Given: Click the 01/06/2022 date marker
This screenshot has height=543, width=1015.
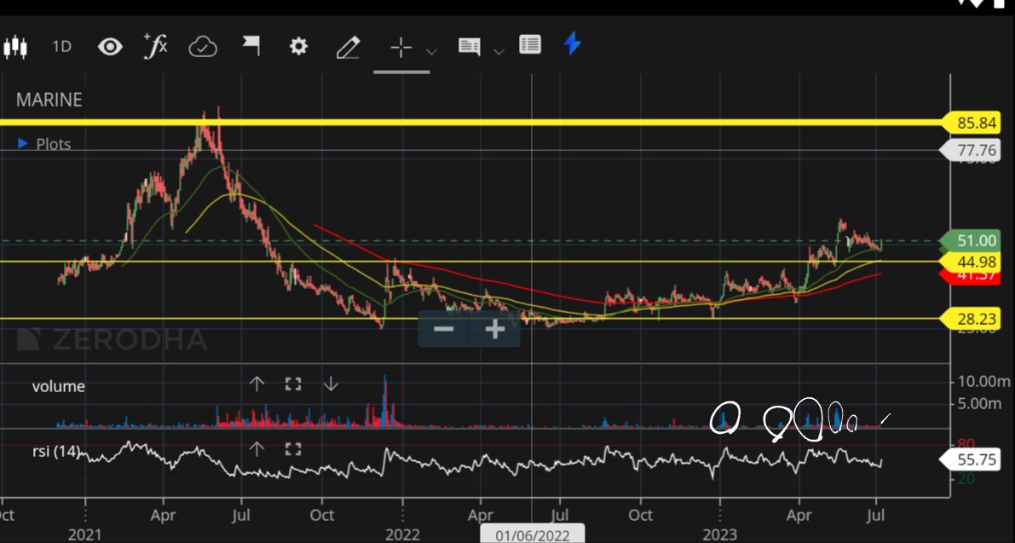Looking at the screenshot, I should tap(532, 534).
